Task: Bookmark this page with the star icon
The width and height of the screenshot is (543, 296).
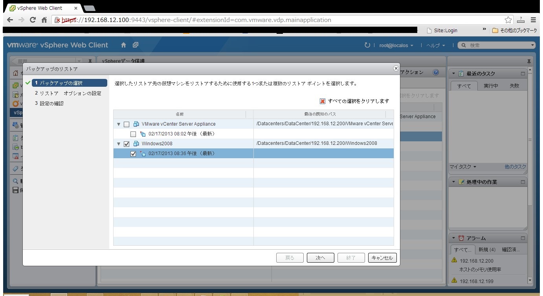Action: [x=508, y=20]
